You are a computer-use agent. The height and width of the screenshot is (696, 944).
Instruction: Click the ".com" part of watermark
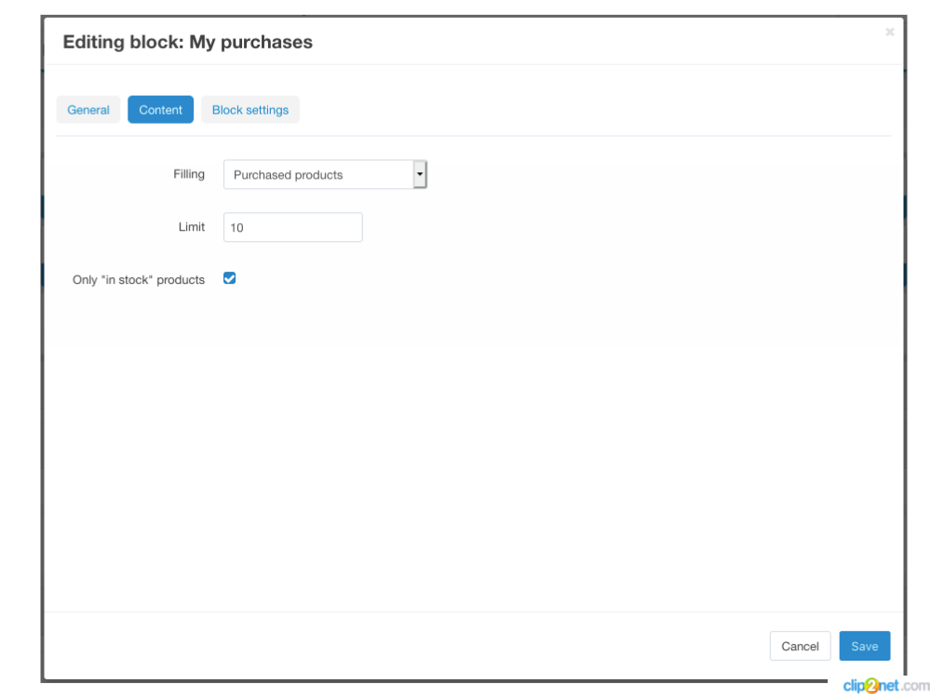click(x=914, y=686)
